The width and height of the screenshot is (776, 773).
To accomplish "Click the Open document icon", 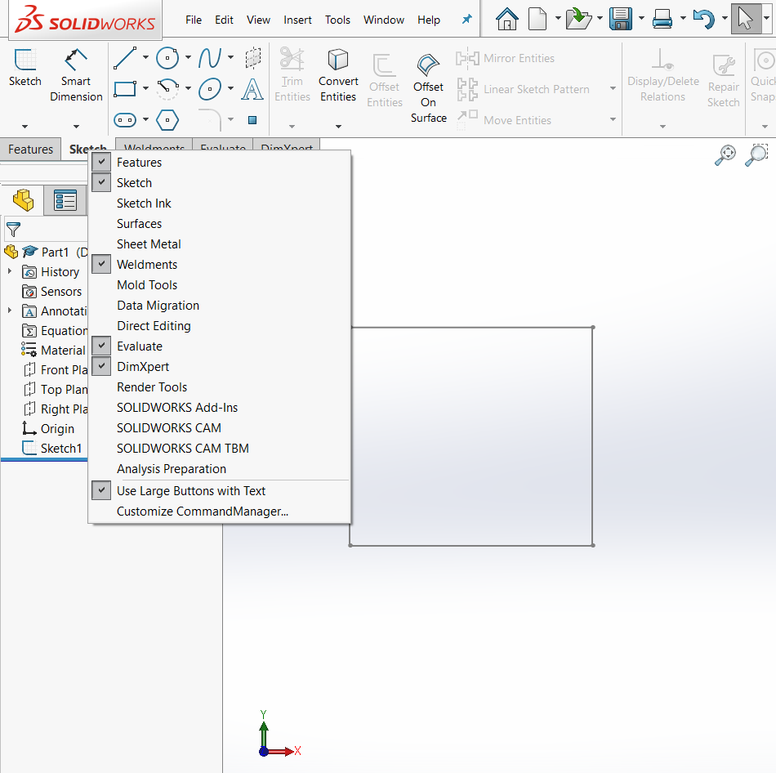I will click(578, 19).
